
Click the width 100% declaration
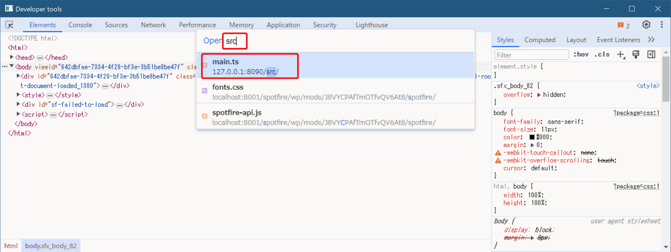tap(523, 195)
